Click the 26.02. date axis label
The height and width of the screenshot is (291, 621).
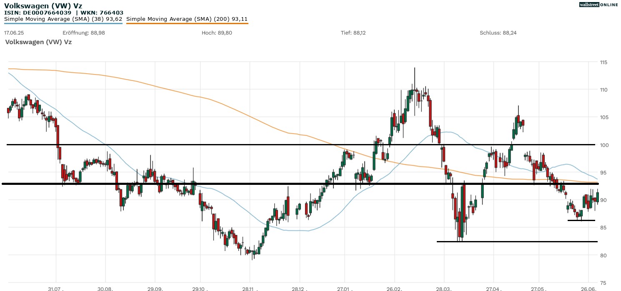pos(394,289)
